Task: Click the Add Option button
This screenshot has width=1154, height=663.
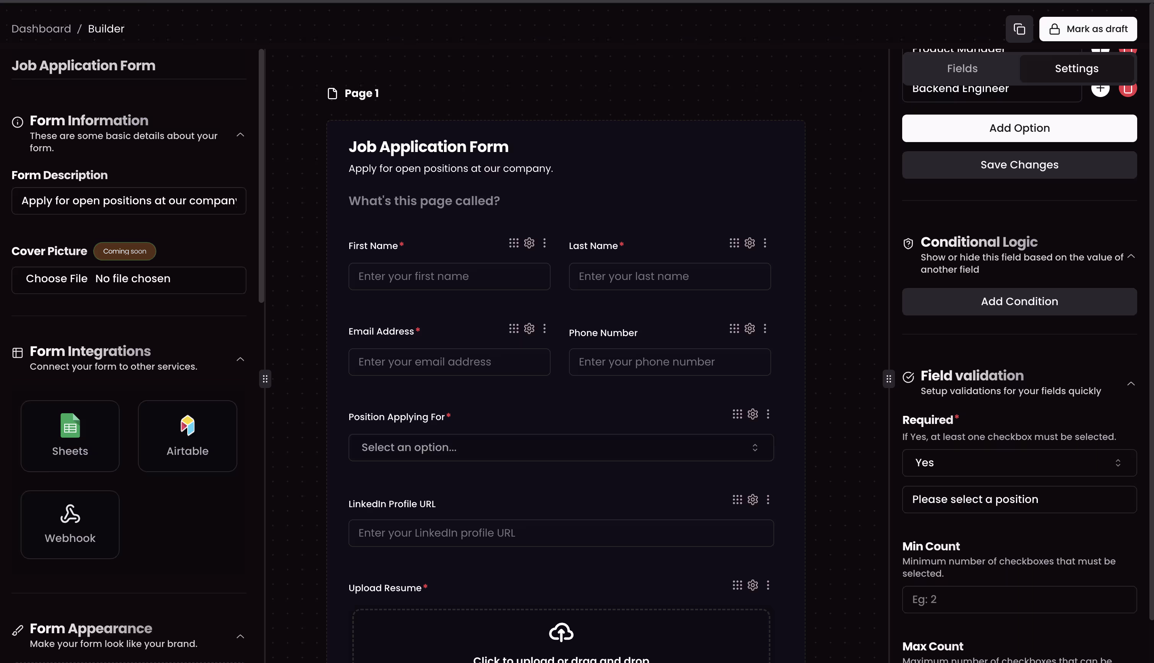Action: 1019,128
